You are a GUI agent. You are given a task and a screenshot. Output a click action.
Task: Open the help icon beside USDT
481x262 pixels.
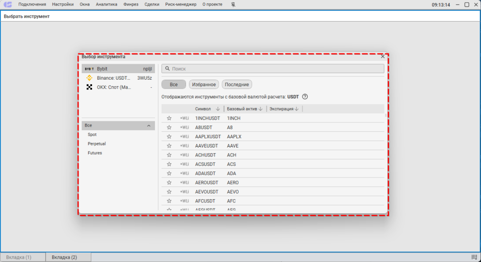click(x=305, y=97)
